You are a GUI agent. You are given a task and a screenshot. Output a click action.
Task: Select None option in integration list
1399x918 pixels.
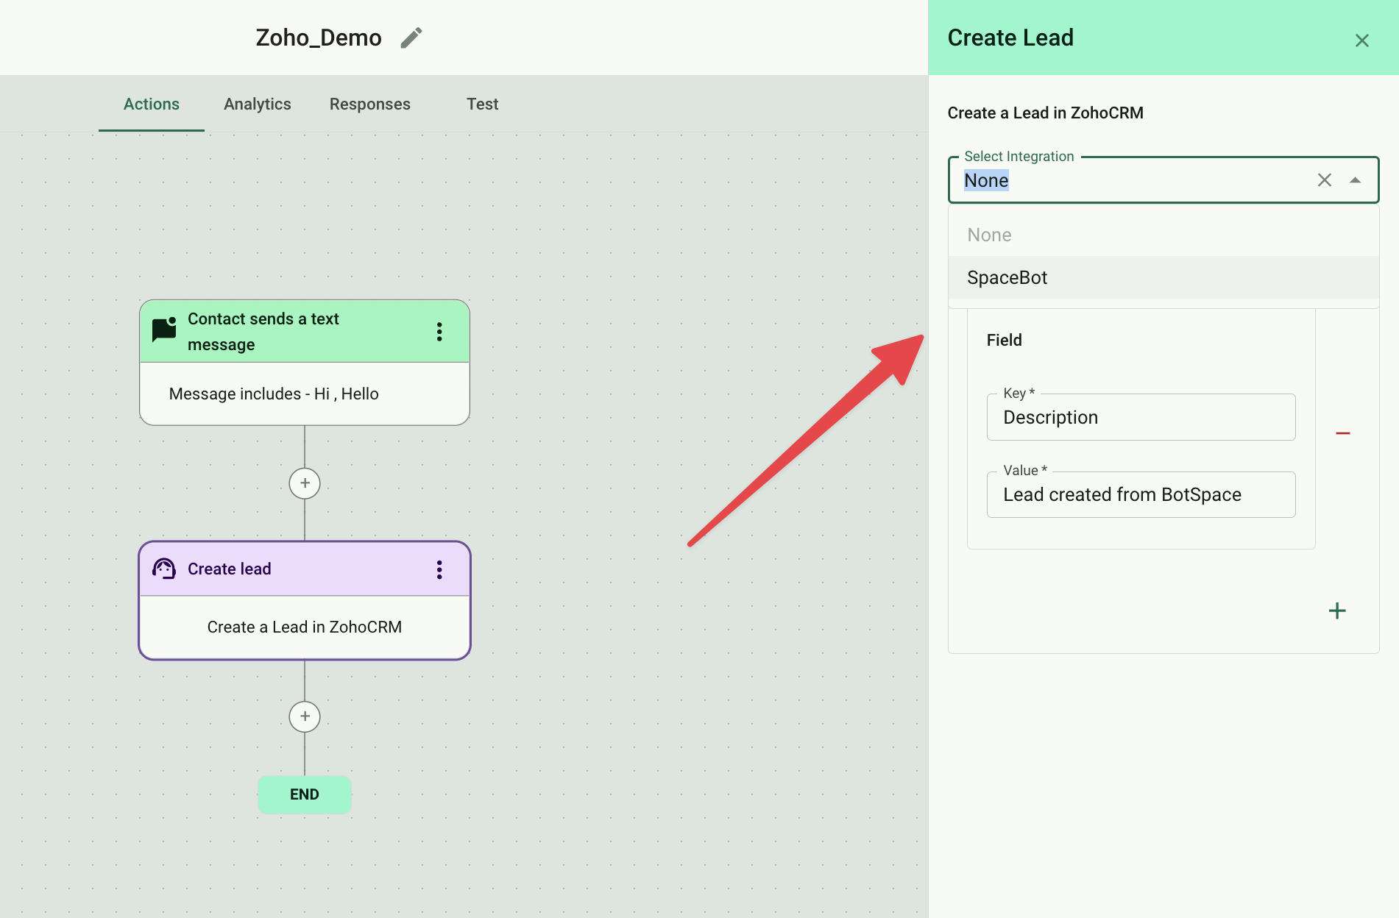(x=989, y=235)
